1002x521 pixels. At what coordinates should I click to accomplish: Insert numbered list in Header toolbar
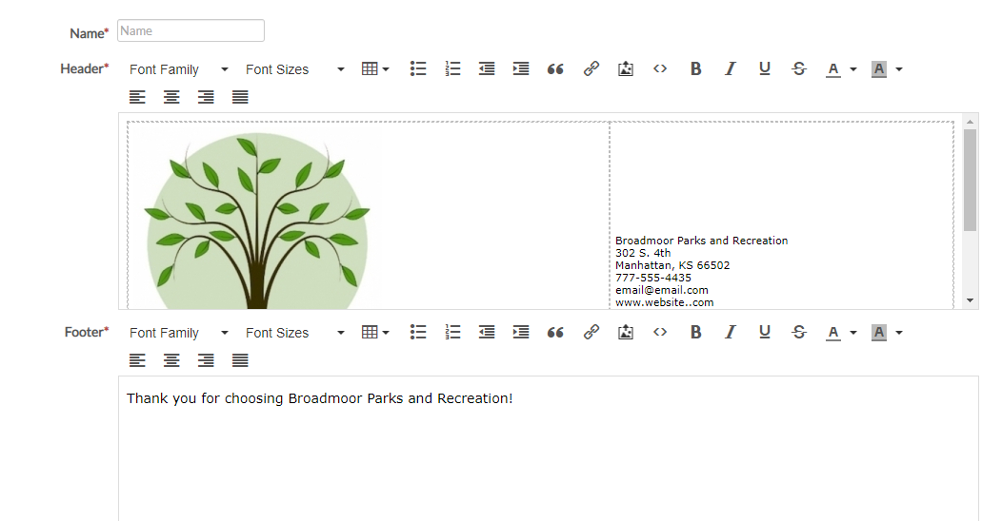point(452,68)
